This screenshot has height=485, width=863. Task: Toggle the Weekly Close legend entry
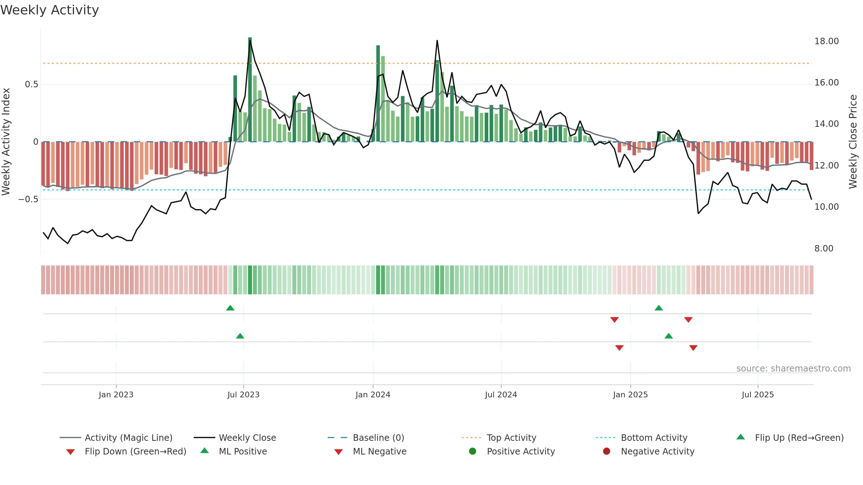click(235, 438)
